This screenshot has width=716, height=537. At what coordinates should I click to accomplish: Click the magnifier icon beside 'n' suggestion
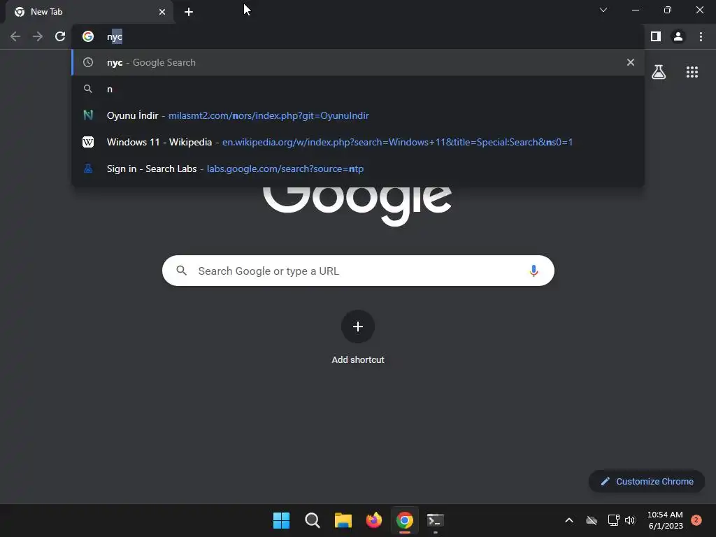(x=88, y=89)
